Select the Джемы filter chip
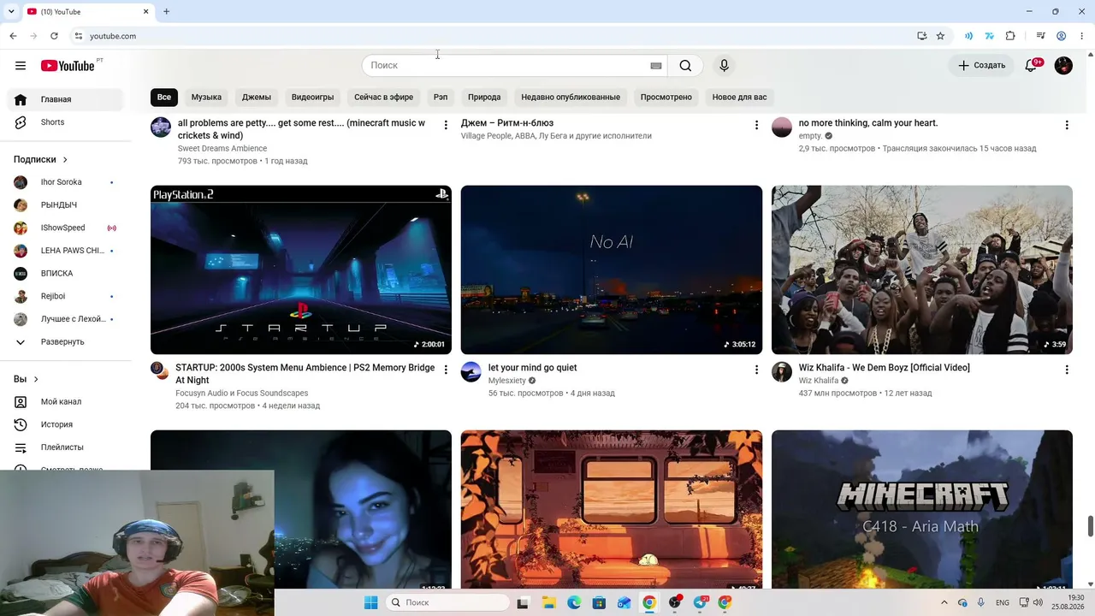Image resolution: width=1095 pixels, height=616 pixels. pos(257,97)
